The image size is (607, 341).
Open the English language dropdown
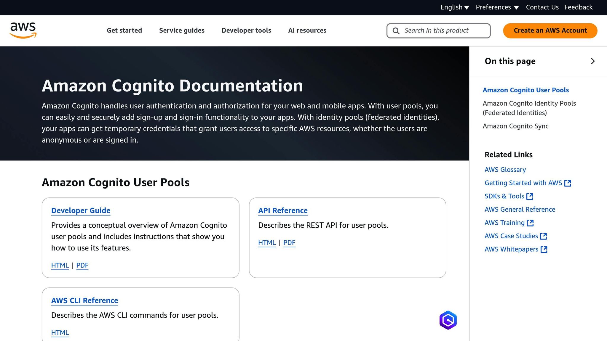tap(455, 7)
